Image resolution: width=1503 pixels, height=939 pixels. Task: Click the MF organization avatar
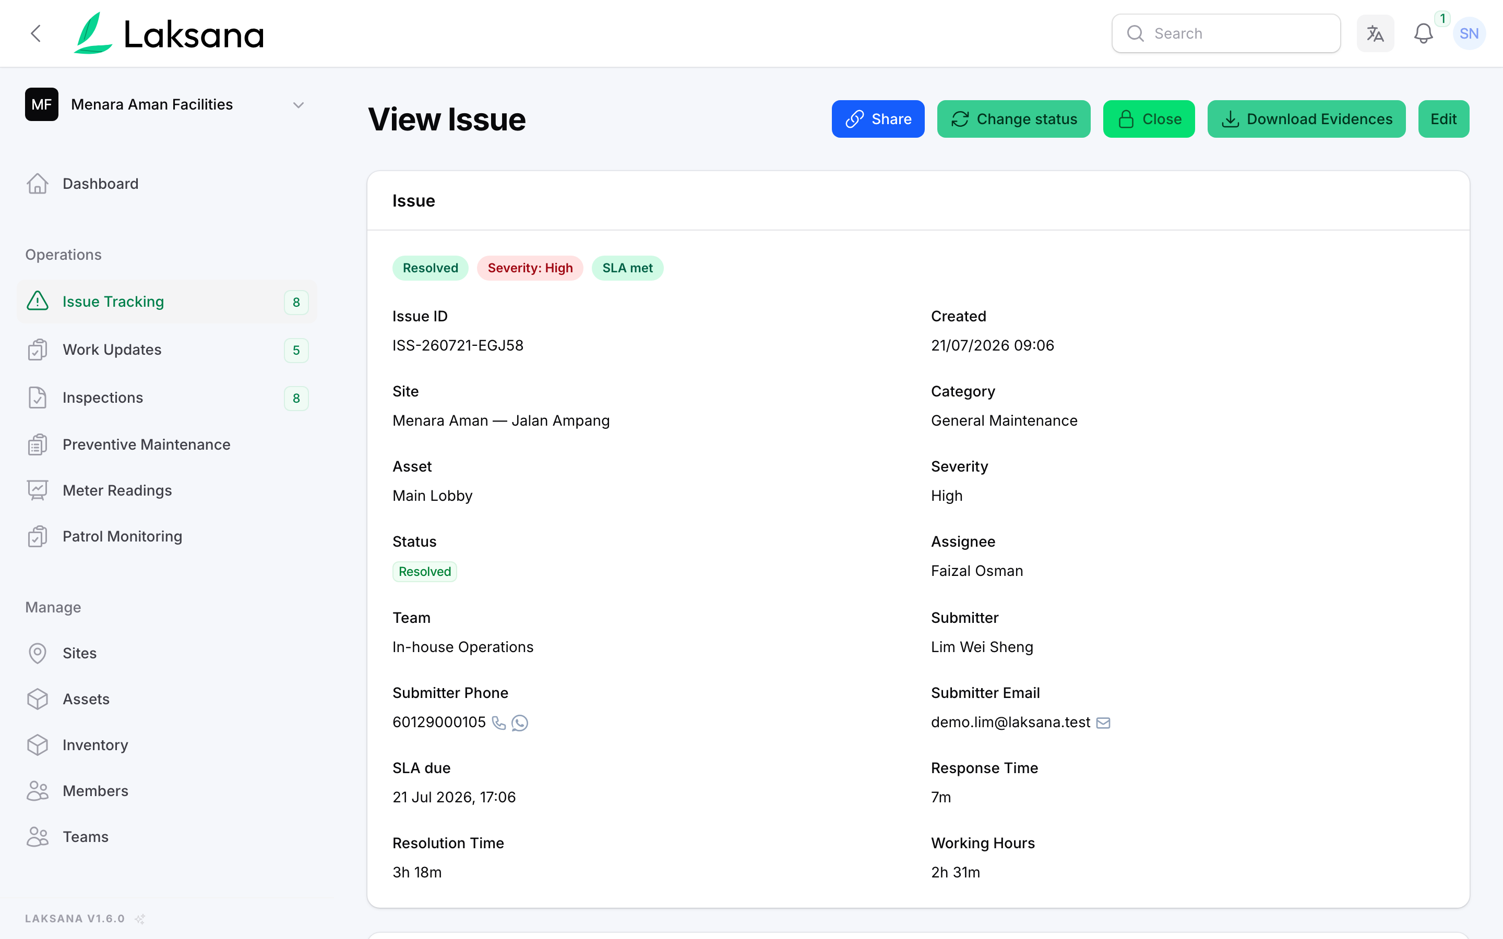[x=42, y=104]
